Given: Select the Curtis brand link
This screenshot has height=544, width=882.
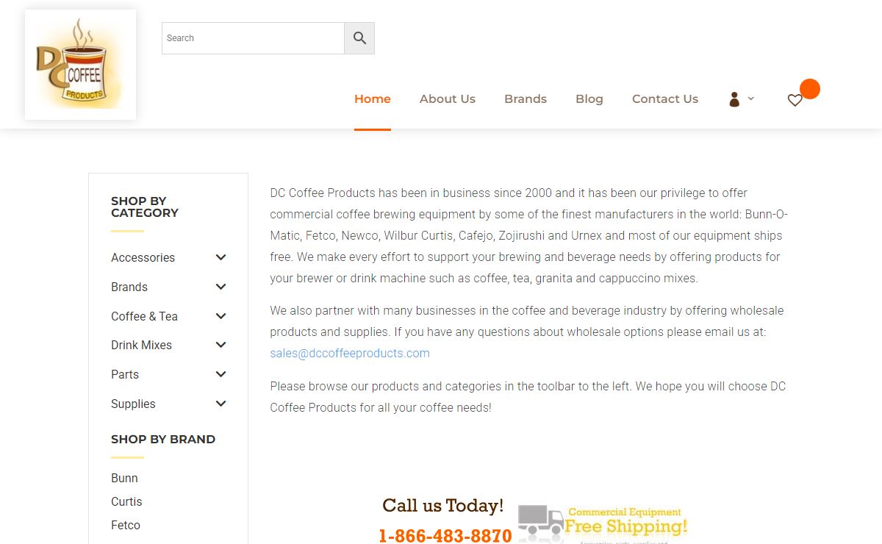Looking at the screenshot, I should point(126,501).
